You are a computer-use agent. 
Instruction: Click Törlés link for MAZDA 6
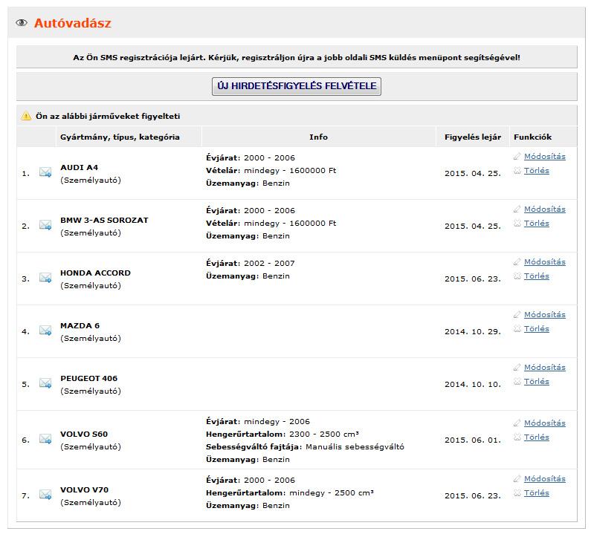click(536, 329)
